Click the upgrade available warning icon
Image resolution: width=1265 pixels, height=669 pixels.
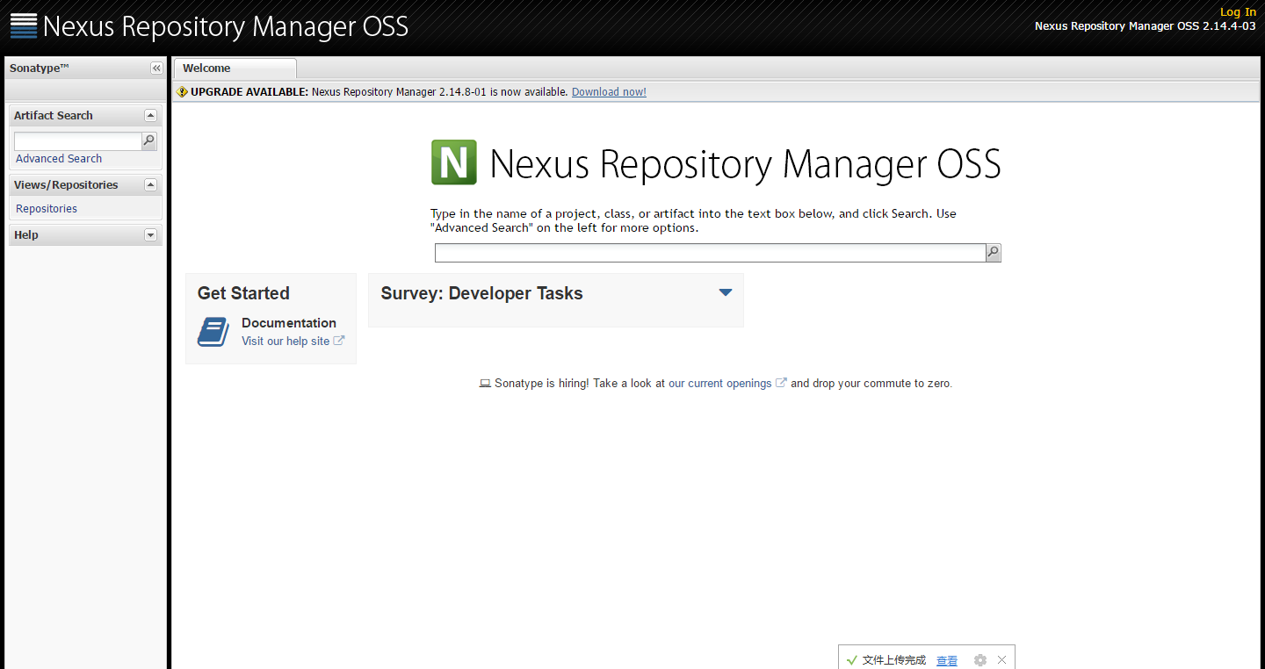pyautogui.click(x=182, y=91)
